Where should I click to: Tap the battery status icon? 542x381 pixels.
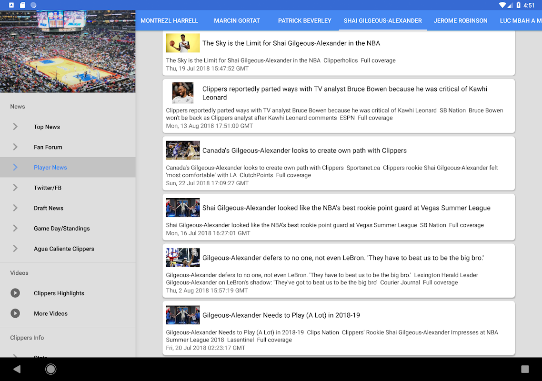click(x=519, y=5)
